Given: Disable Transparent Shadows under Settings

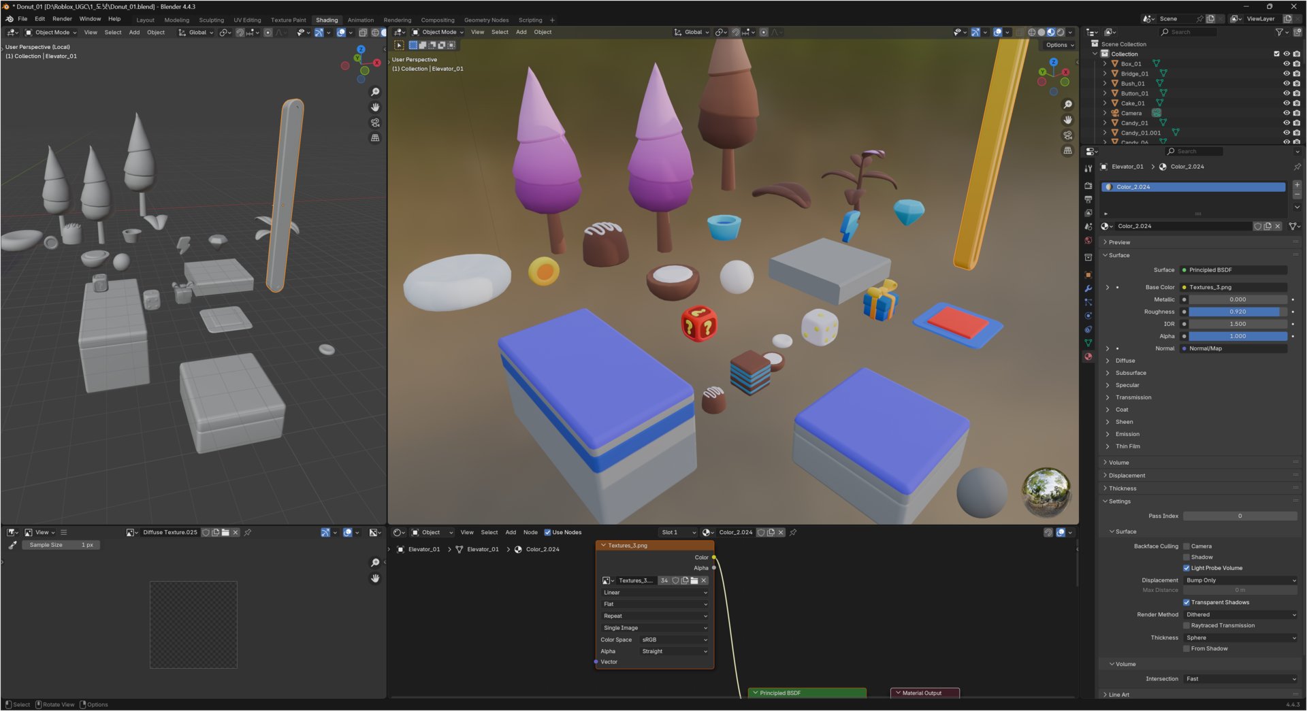Looking at the screenshot, I should pos(1187,602).
